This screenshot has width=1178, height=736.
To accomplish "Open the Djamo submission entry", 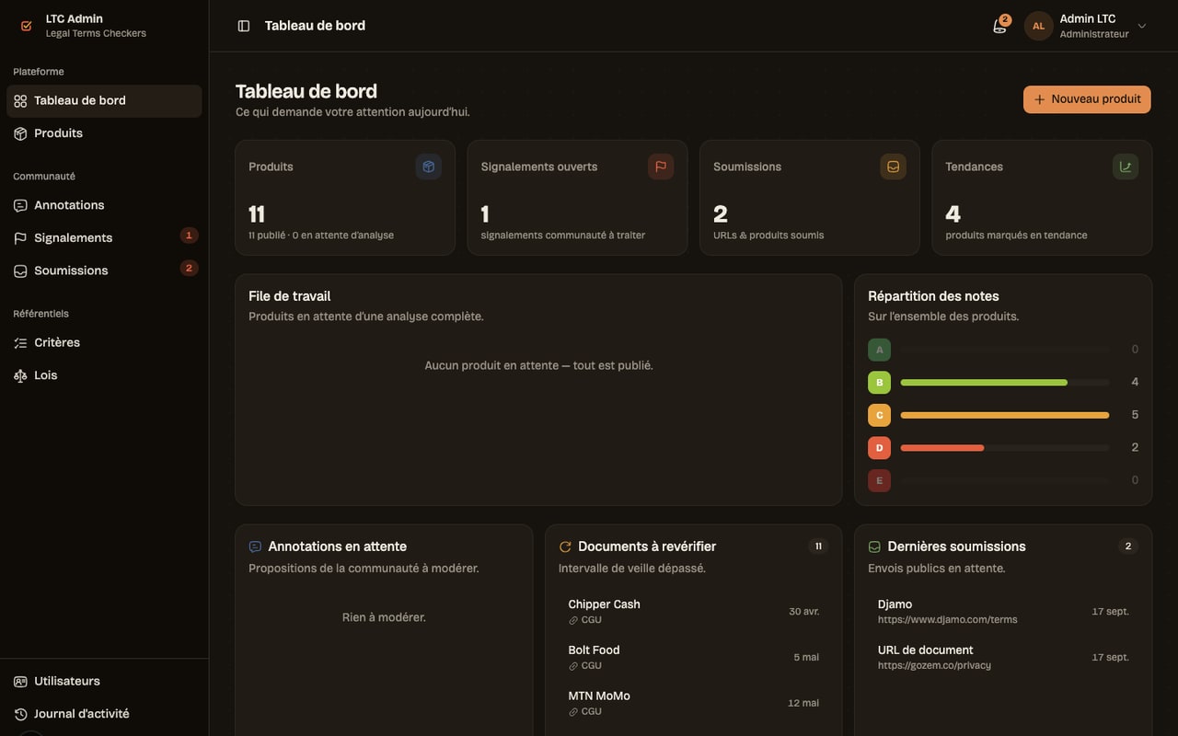I will (x=1003, y=612).
